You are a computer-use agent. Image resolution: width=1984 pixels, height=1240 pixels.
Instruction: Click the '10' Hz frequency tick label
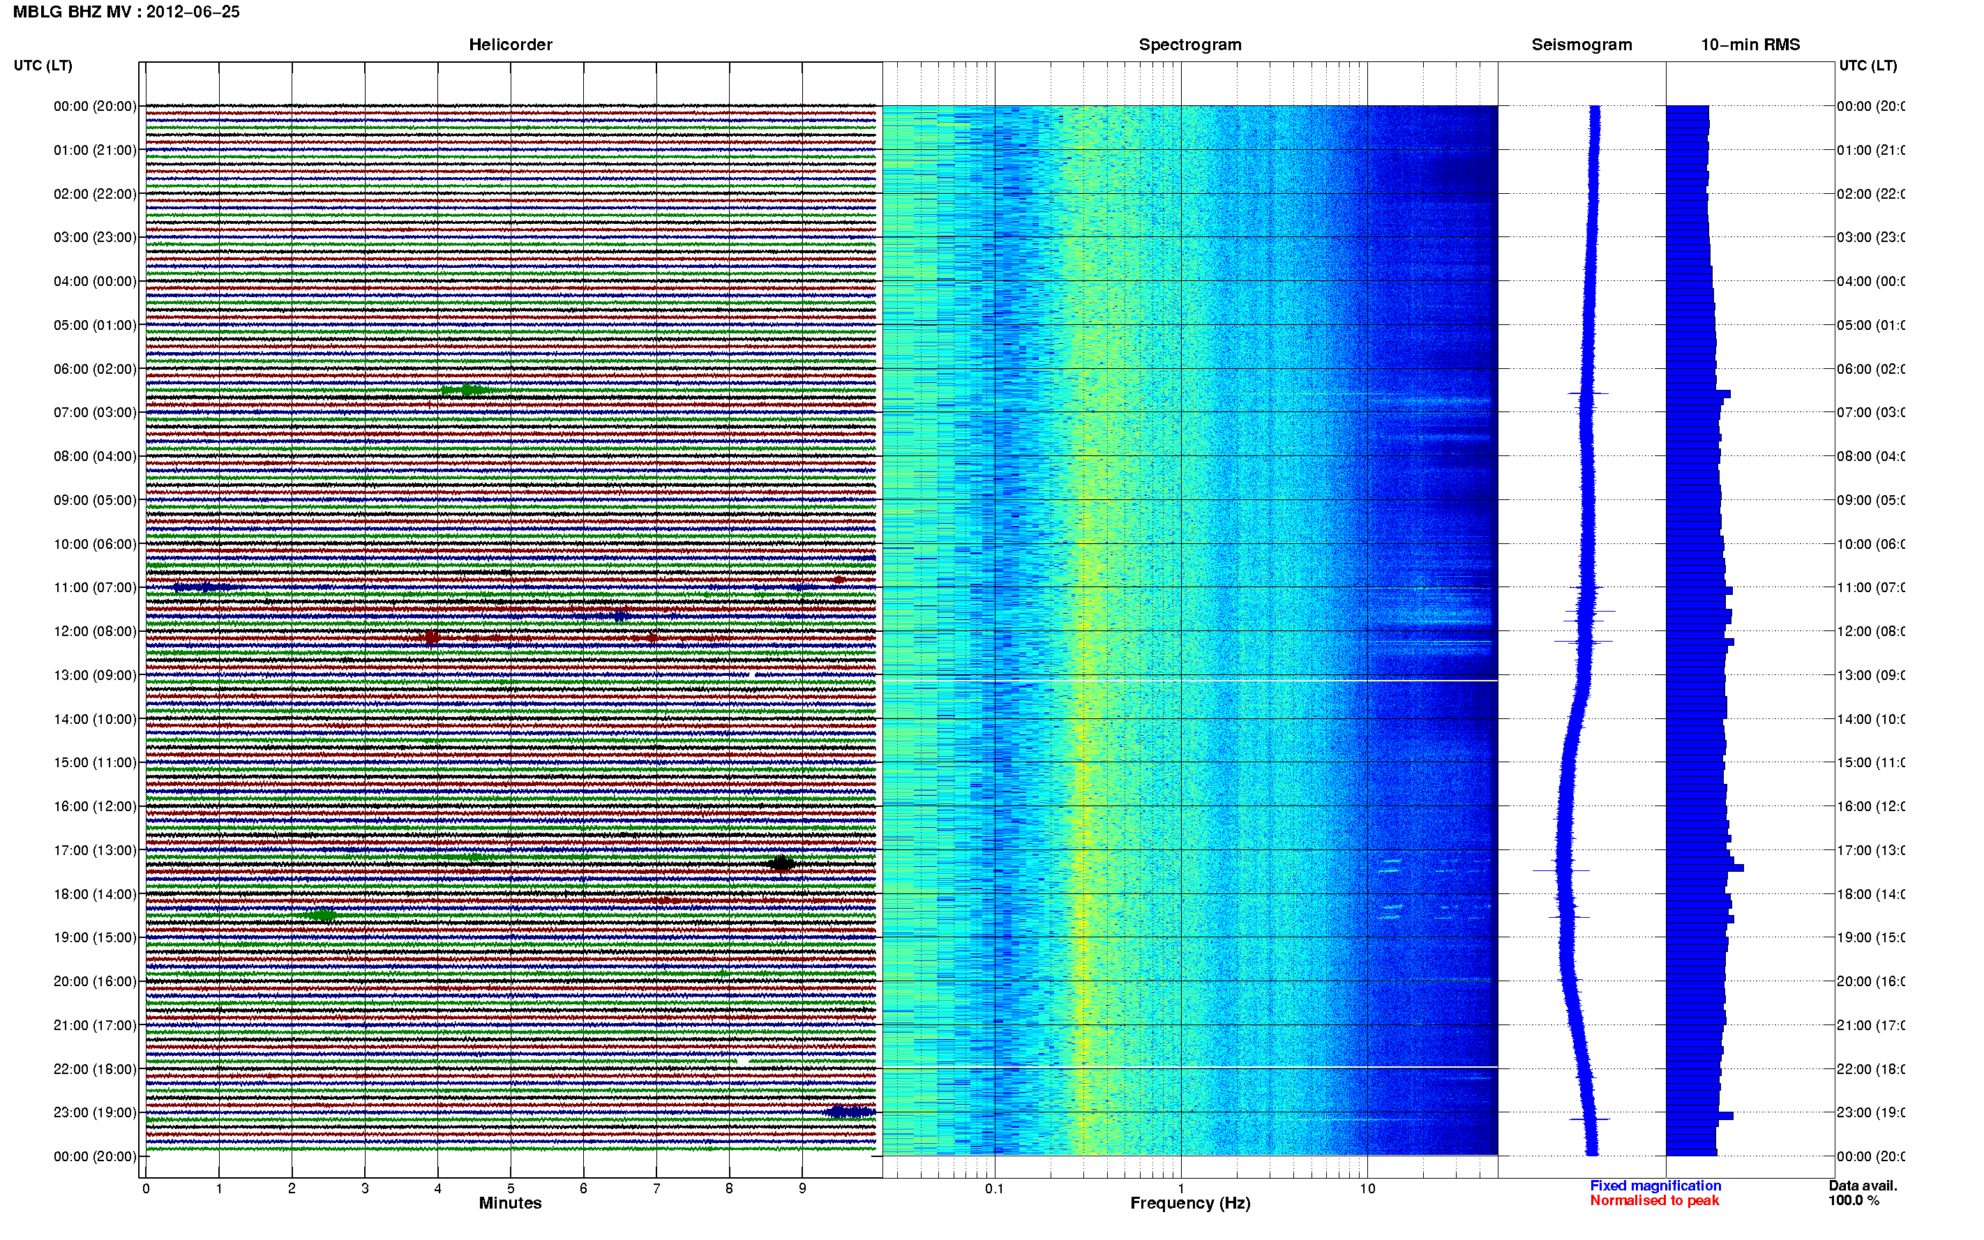(x=1367, y=1188)
